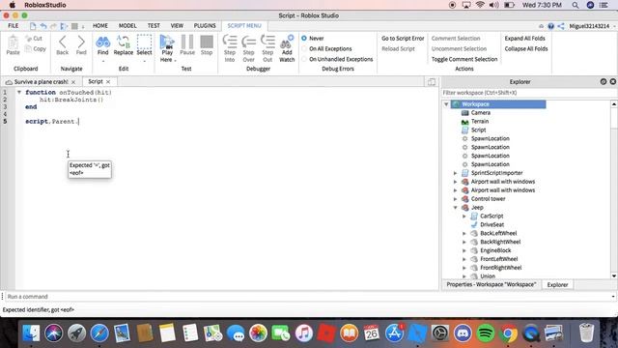Collapse the onTouched function fold arrow
Screen dimensions: 618x348
pos(19,93)
